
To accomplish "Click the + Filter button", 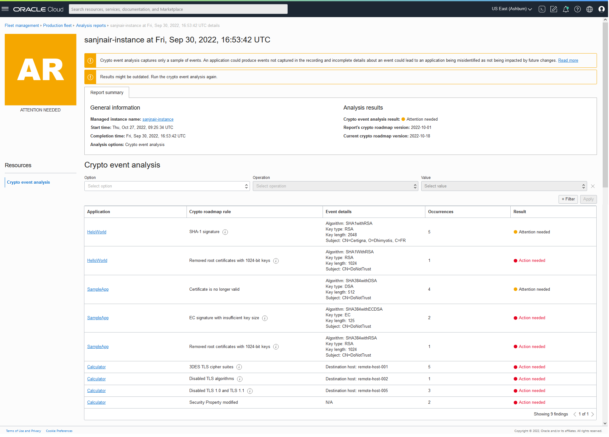I will click(568, 199).
